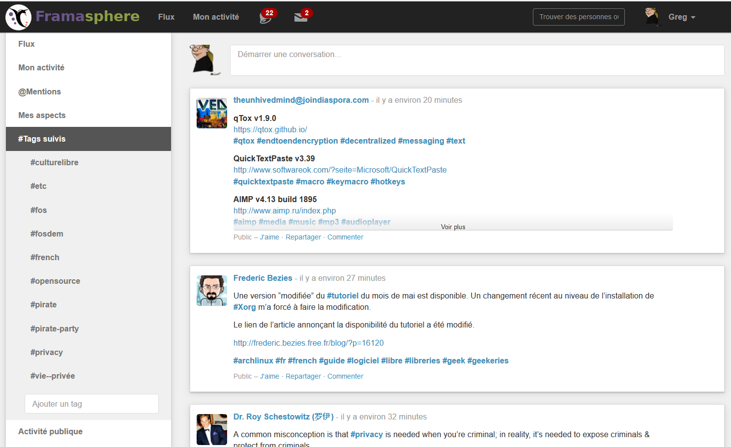This screenshot has width=731, height=447.
Task: Open the softwareok.com QuickTextPaste link
Action: point(340,170)
